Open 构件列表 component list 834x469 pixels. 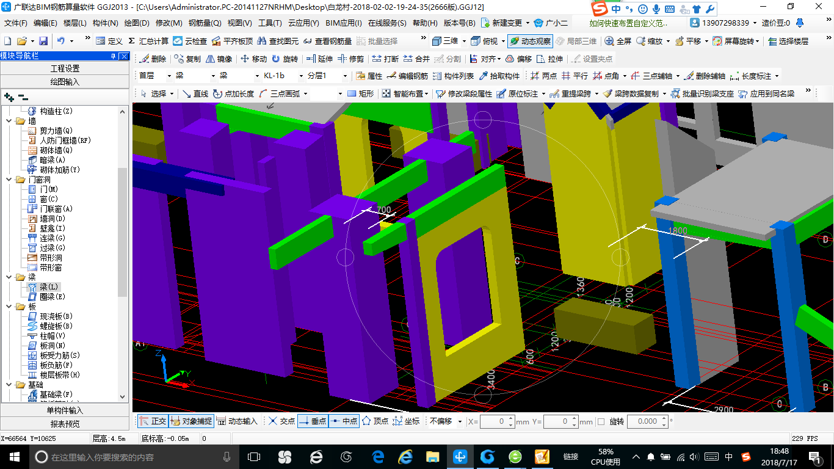453,76
